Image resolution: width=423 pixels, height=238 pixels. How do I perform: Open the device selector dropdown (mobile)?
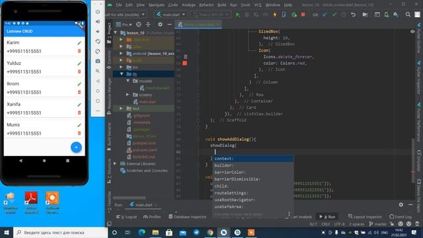coord(126,15)
